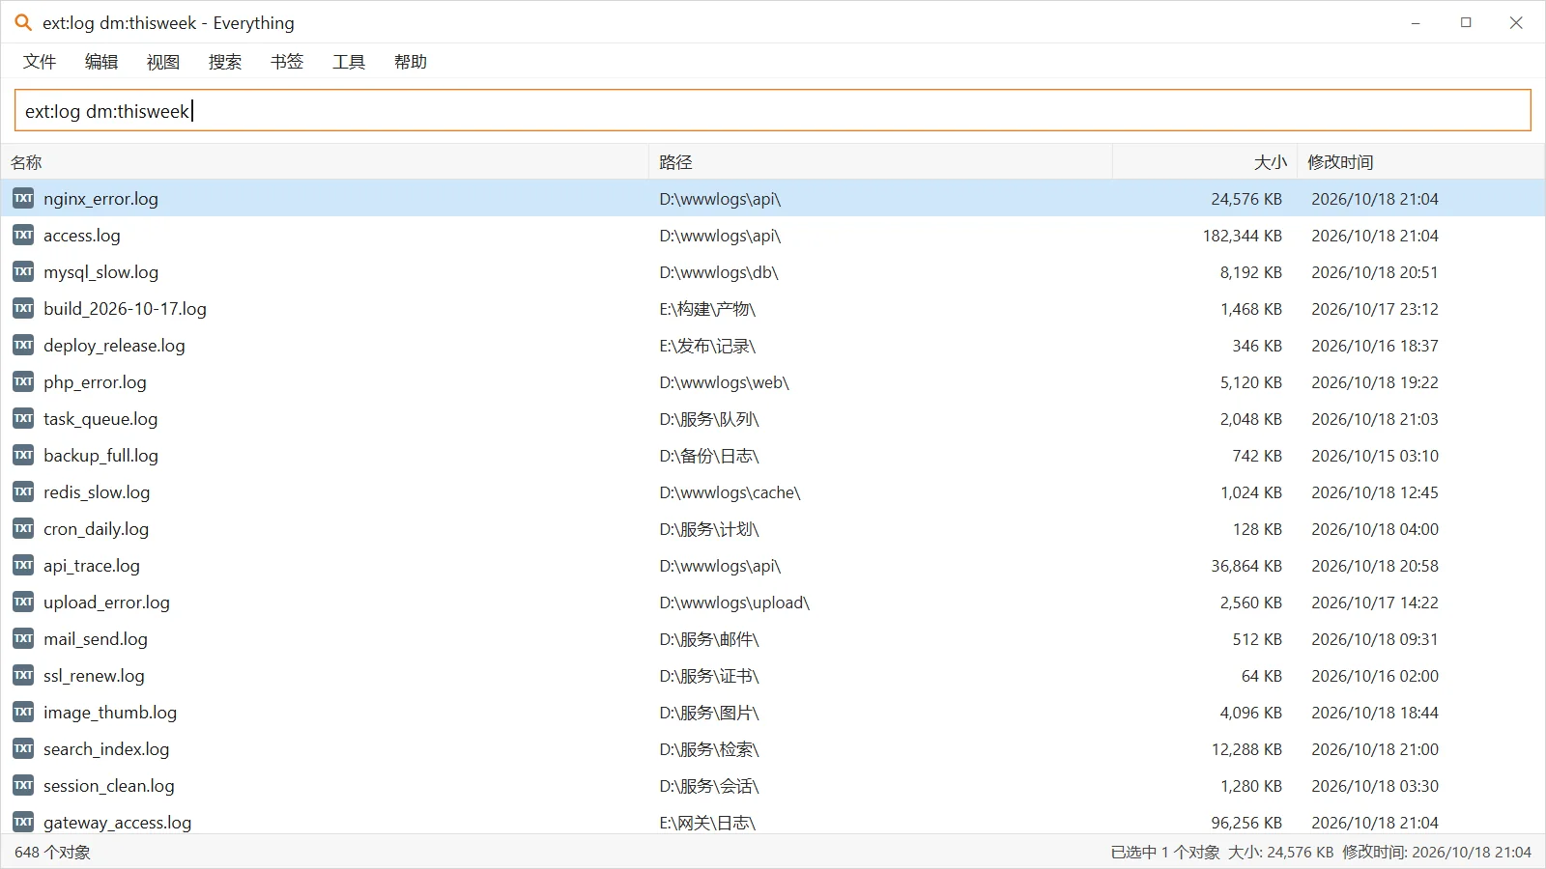Click the path E:\发布\记录\

[707, 346]
